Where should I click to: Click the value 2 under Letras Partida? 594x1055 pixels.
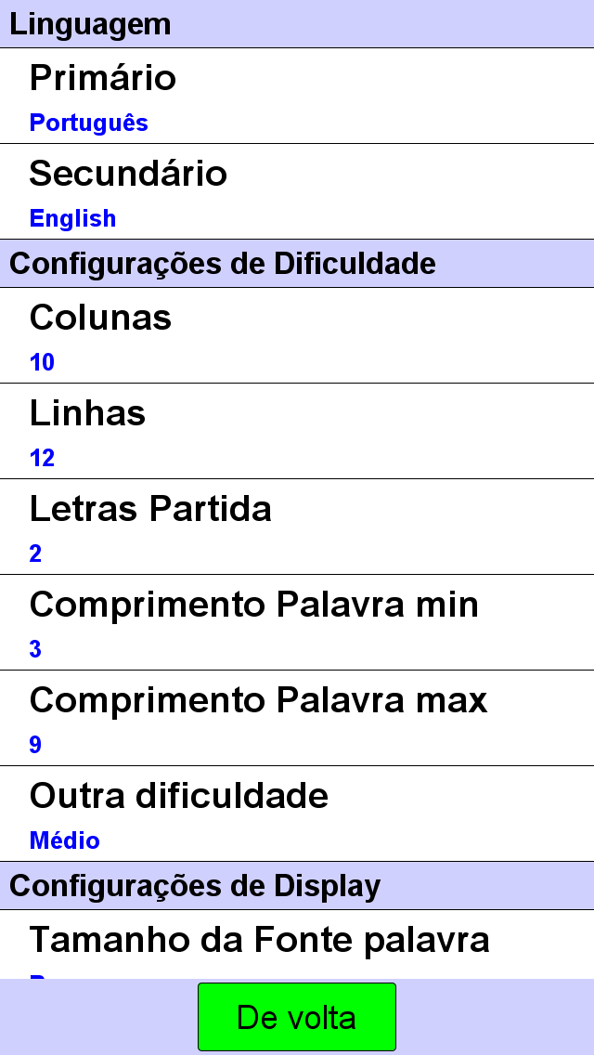(35, 554)
